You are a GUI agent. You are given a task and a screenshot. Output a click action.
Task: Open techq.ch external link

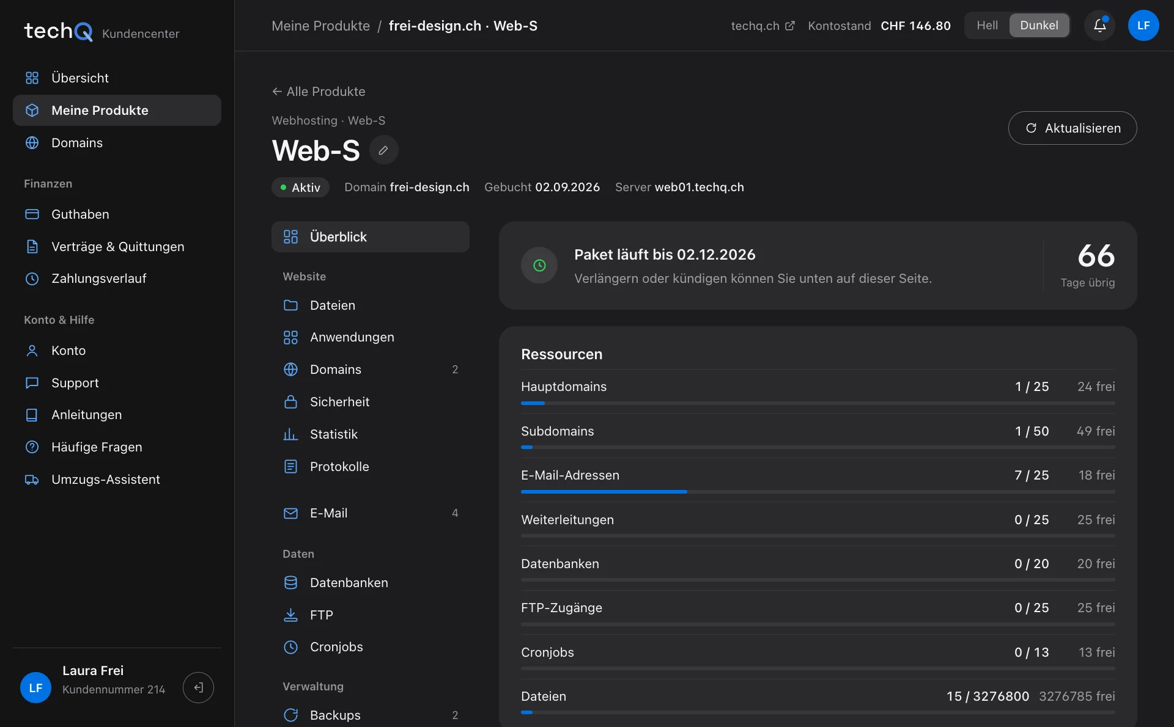click(x=762, y=26)
